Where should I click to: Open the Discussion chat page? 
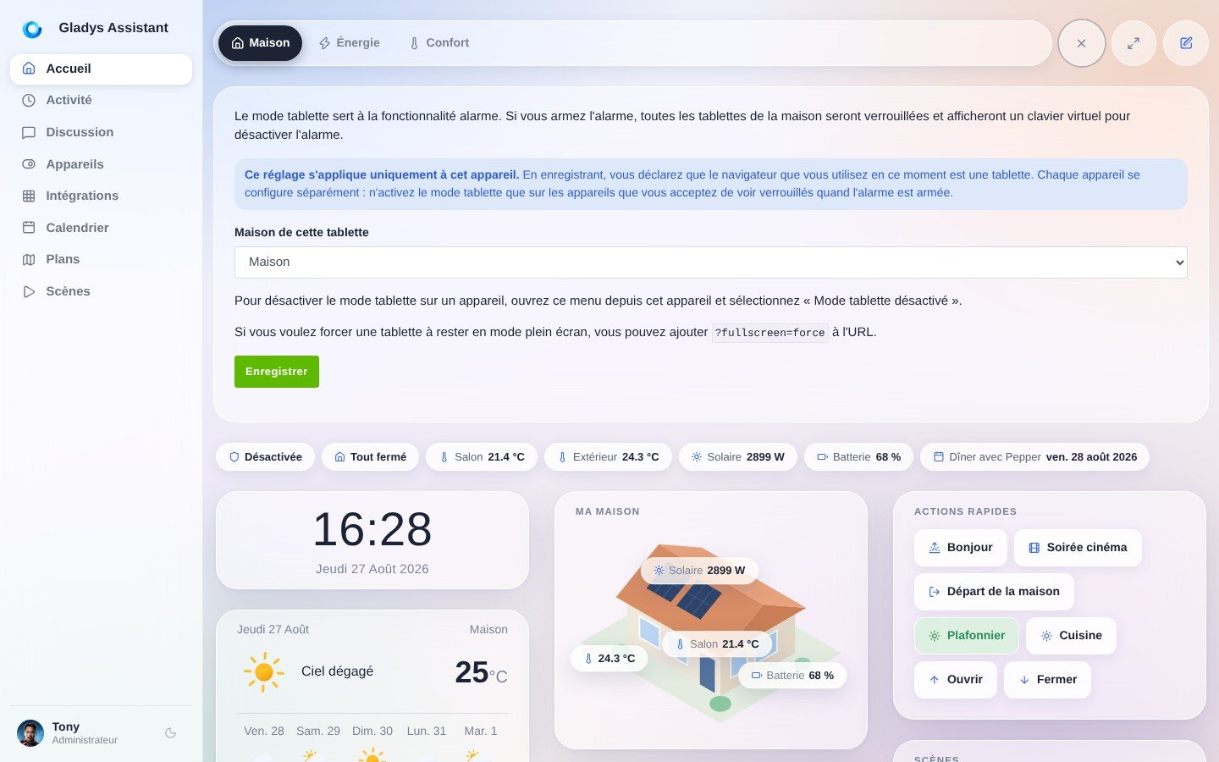coord(101,132)
